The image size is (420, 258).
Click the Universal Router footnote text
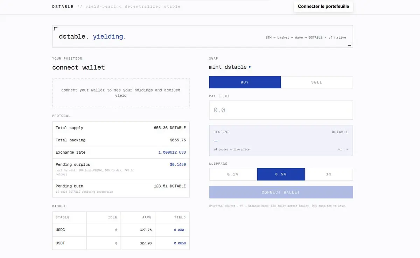click(278, 206)
